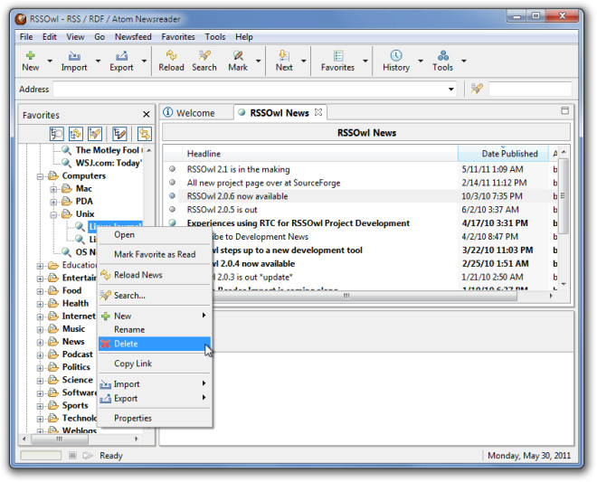
Task: Open the History button dropdown arrow
Action: (x=421, y=61)
